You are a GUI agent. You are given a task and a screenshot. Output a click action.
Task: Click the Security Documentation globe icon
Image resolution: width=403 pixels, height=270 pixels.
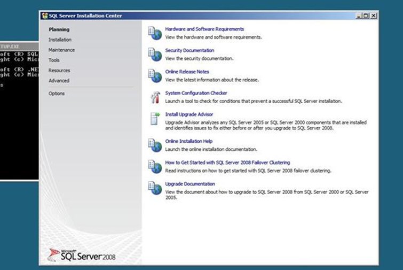point(155,55)
